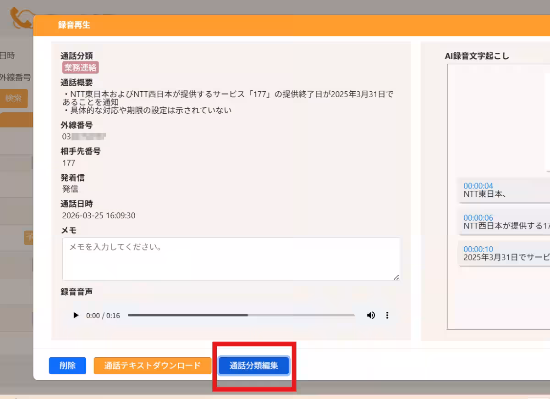Click the memo textarea resize handle
Viewport: 550px width, 399px height.
(396, 277)
